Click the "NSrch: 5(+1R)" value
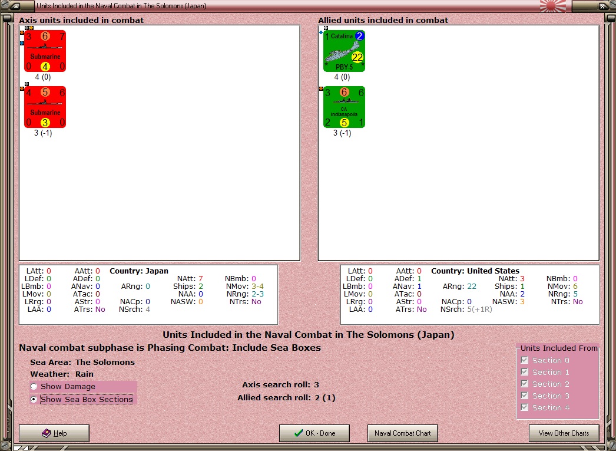The width and height of the screenshot is (616, 451). pos(466,310)
